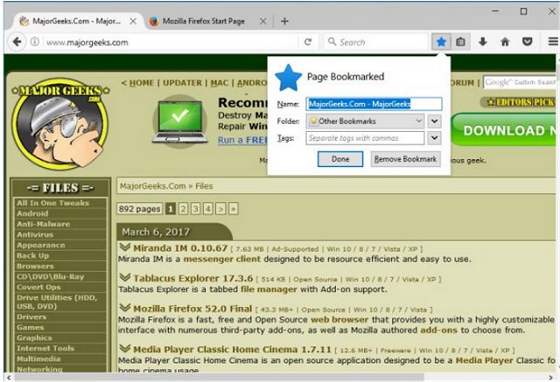Open the Folder dropdown Other Bookmarks
The width and height of the screenshot is (560, 382).
tap(365, 122)
